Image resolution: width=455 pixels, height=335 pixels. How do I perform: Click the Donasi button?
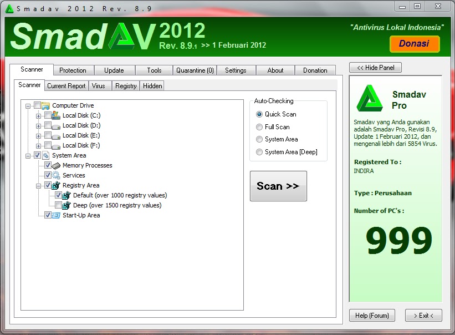[415, 43]
